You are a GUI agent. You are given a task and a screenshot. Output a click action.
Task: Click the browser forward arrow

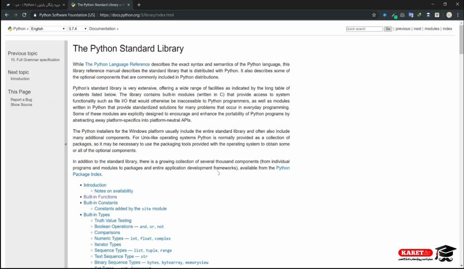15,15
